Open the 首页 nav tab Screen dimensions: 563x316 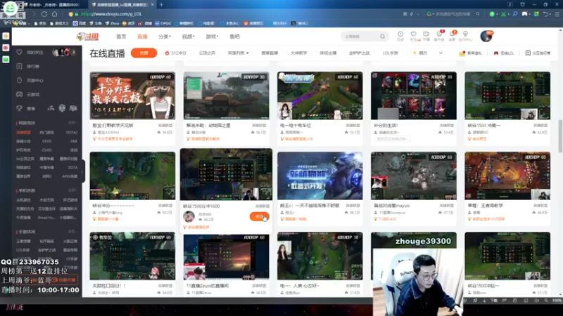(121, 37)
